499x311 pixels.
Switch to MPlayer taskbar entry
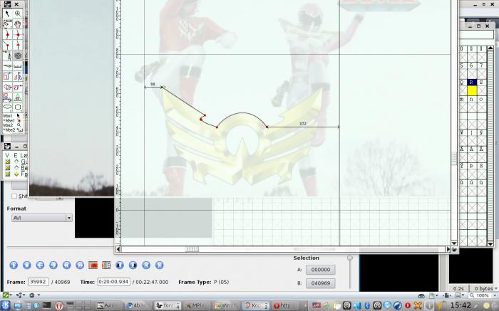(197, 305)
